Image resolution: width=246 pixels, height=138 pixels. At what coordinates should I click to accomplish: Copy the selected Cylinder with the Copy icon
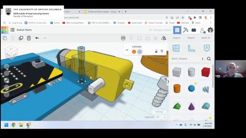click(x=5, y=38)
